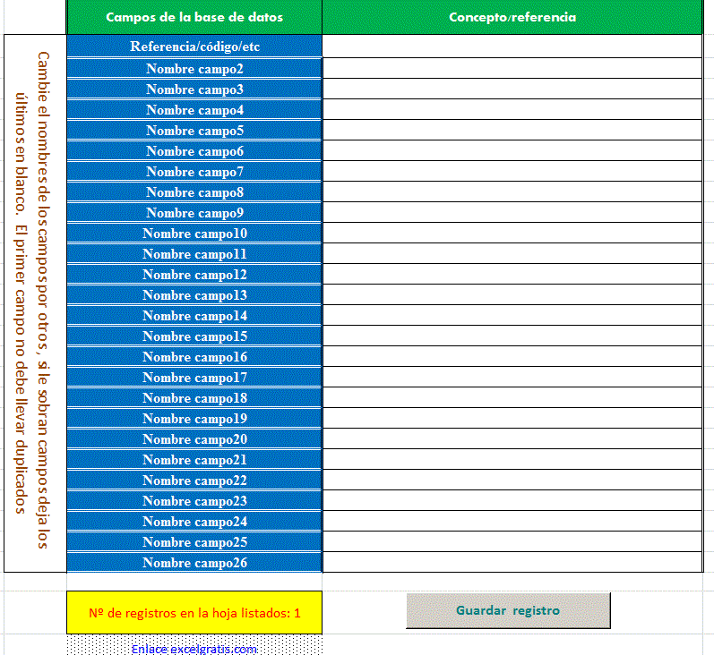714x655 pixels.
Task: Click the input cell beside Nombre campo20
Action: [512, 438]
